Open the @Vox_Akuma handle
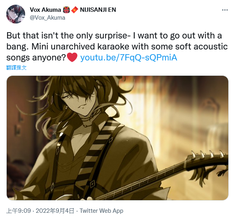235x221 pixels. 48,18
